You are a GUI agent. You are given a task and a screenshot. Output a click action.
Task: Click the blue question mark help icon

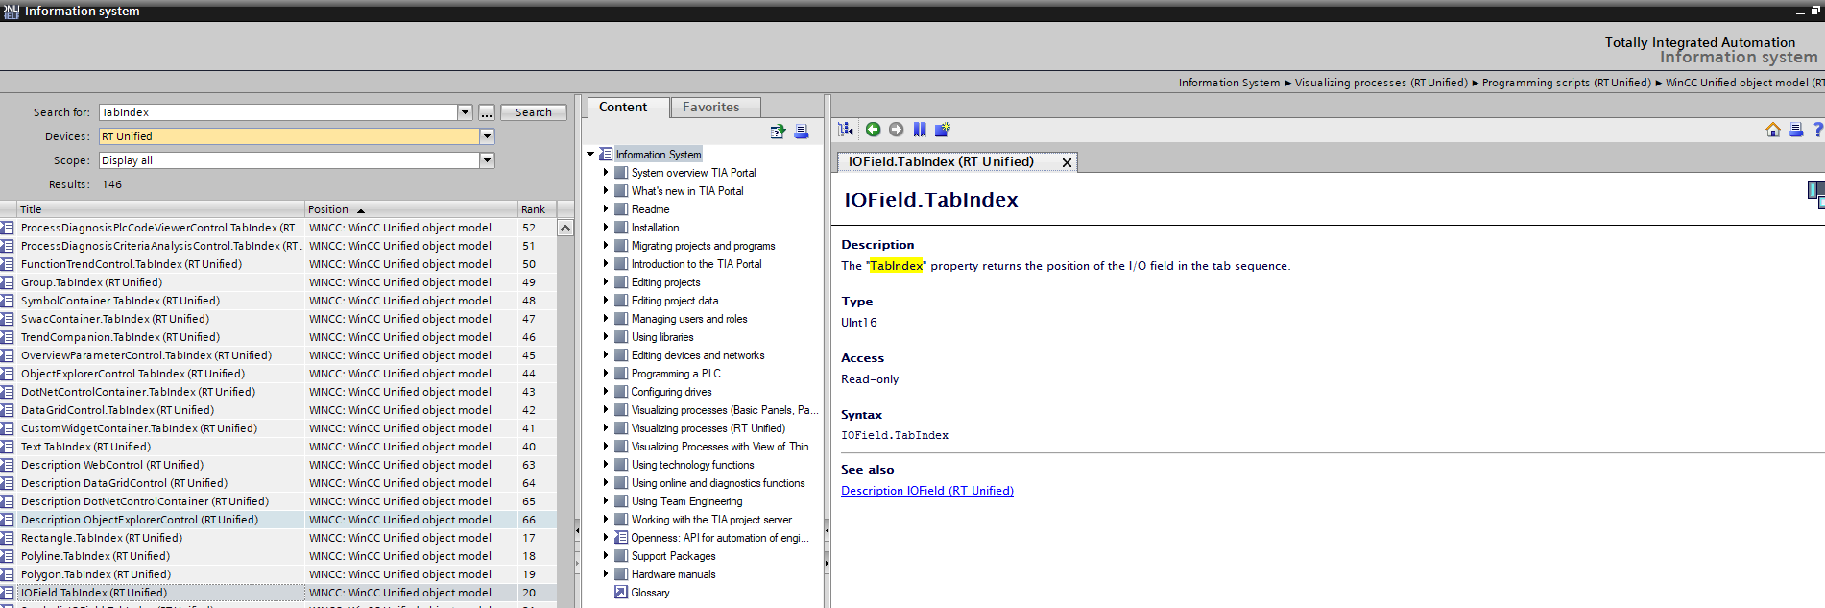click(1817, 130)
